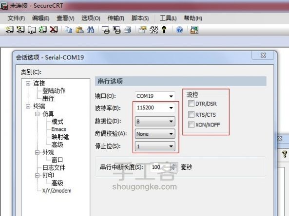The width and height of the screenshot is (289, 216).
Task: Select X/Y/Zmodem in the category tree
Action: click(57, 191)
